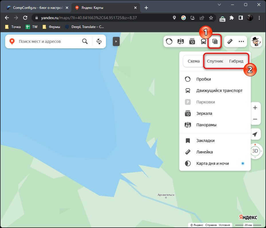Screen dimensions: 266x228
Task: Open panoramas from the top toolbar icon
Action: click(x=180, y=41)
